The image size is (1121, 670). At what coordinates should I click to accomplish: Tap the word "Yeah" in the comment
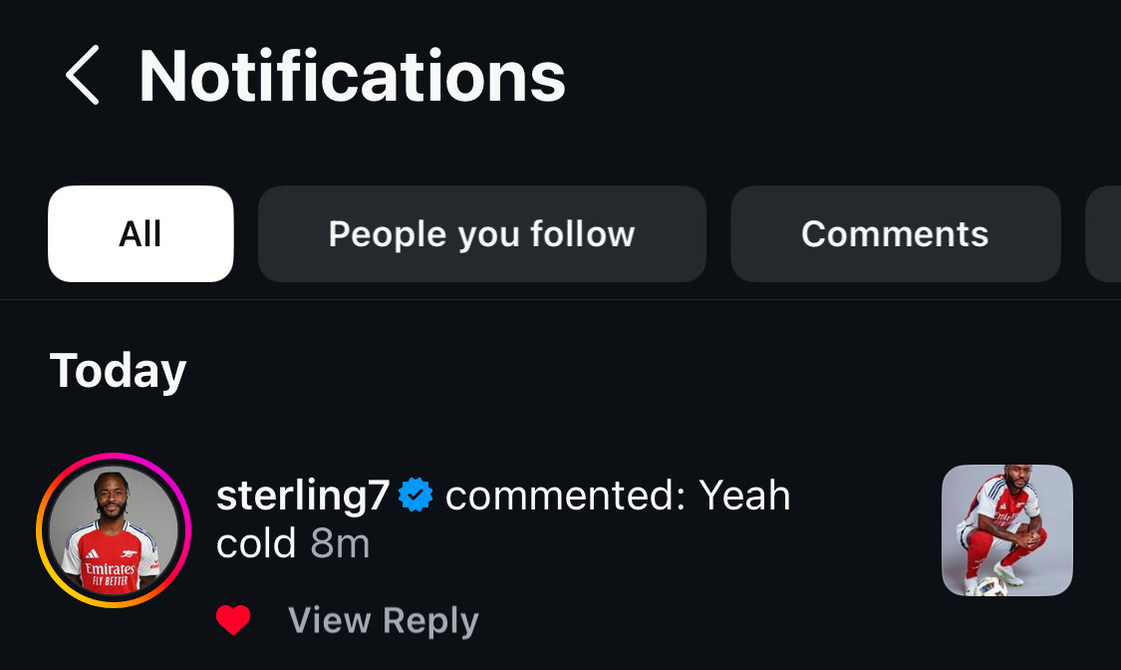pyautogui.click(x=744, y=496)
